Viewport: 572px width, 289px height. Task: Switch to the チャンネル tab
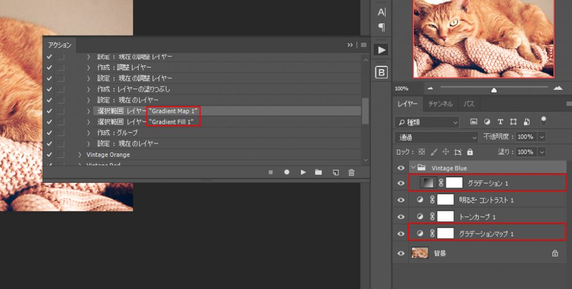pos(440,104)
